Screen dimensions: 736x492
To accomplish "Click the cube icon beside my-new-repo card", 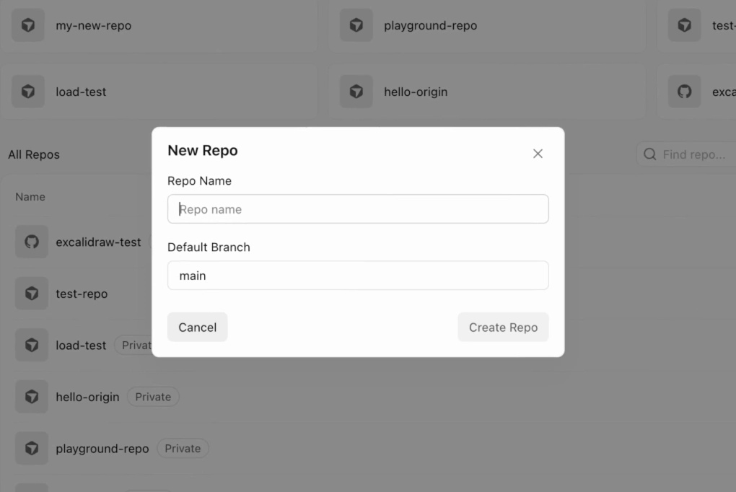I will point(28,25).
